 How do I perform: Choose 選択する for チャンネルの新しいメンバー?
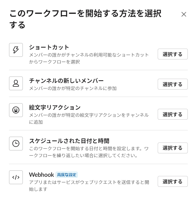click(173, 84)
